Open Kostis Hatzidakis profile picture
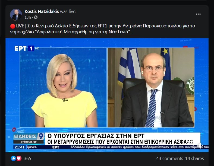This screenshot has width=214, height=166. coord(16,15)
